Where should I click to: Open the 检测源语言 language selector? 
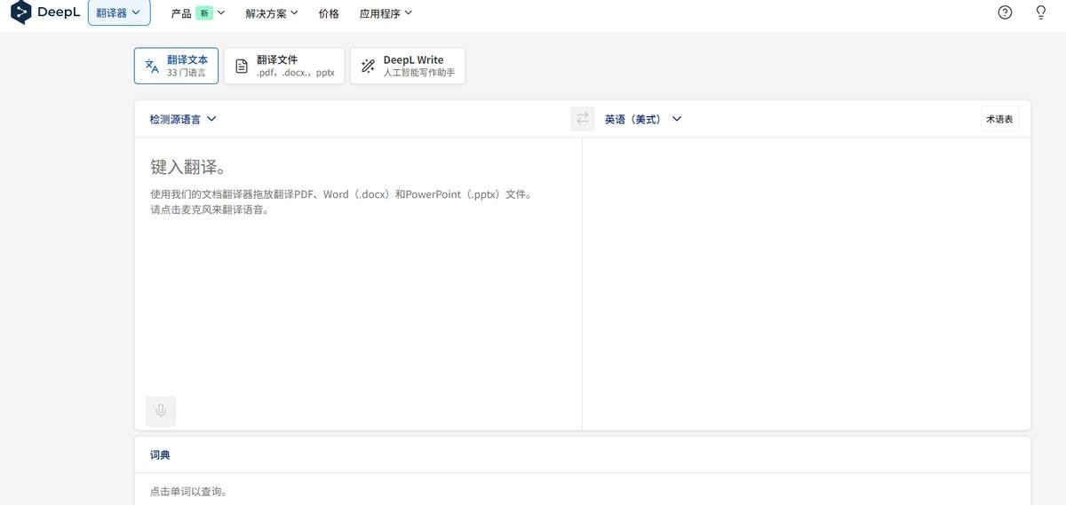pos(183,119)
